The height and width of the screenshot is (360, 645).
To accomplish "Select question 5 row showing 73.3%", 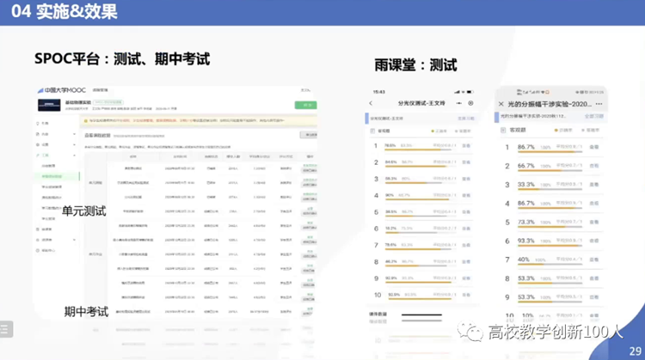I will 550,222.
